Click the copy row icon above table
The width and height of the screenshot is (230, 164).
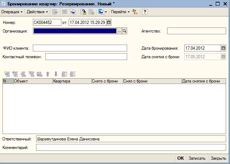[15, 74]
